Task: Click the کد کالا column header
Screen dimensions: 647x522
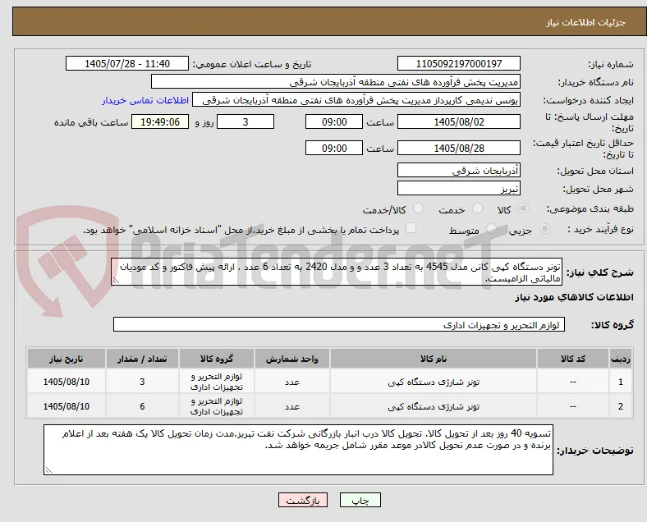Action: [573, 359]
